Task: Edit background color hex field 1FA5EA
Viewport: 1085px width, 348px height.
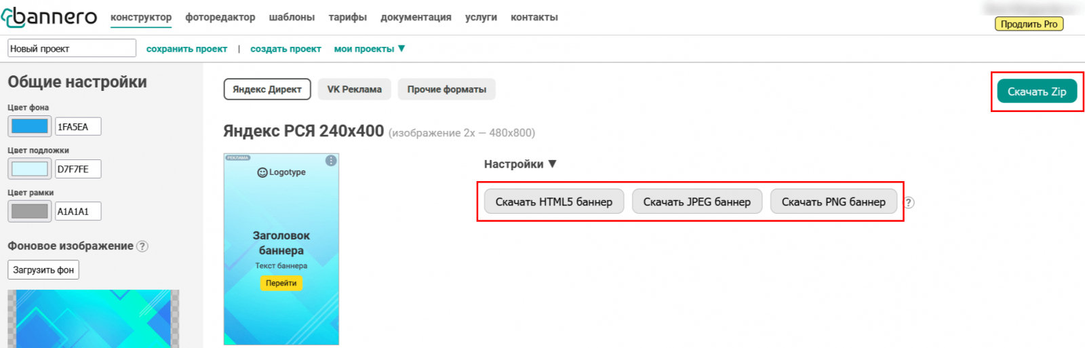Action: [78, 126]
